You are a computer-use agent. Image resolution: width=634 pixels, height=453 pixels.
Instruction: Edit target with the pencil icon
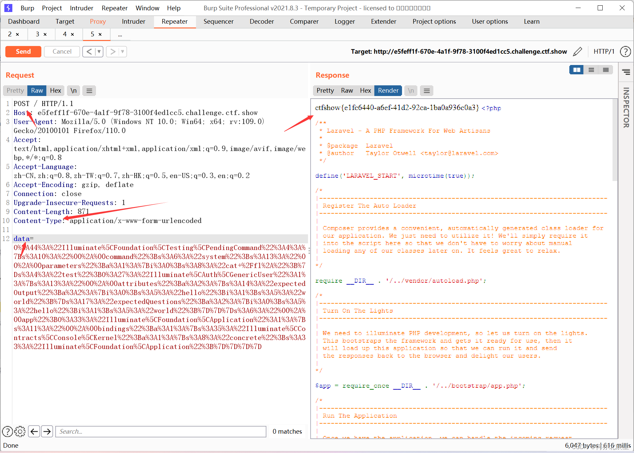point(577,52)
